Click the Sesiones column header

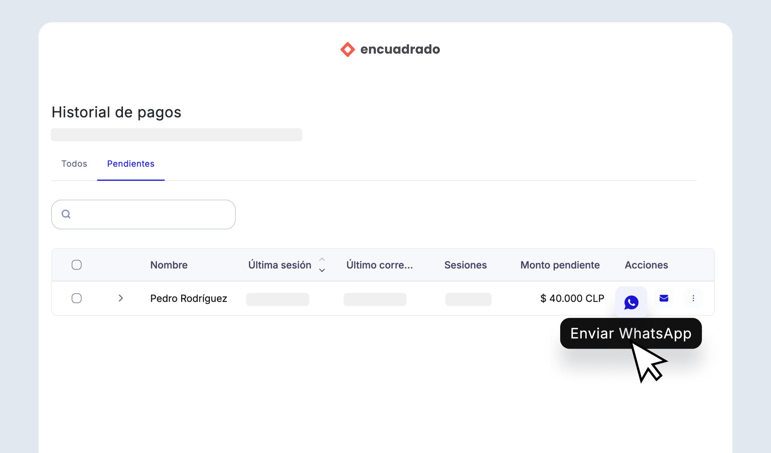point(465,265)
